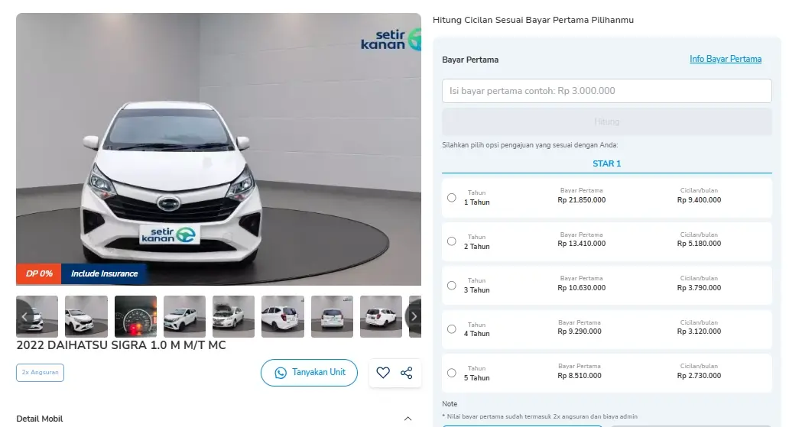Screen dimensions: 789x427
Task: Click the Rp 9.400.000 monthly installment
Action: (x=699, y=200)
